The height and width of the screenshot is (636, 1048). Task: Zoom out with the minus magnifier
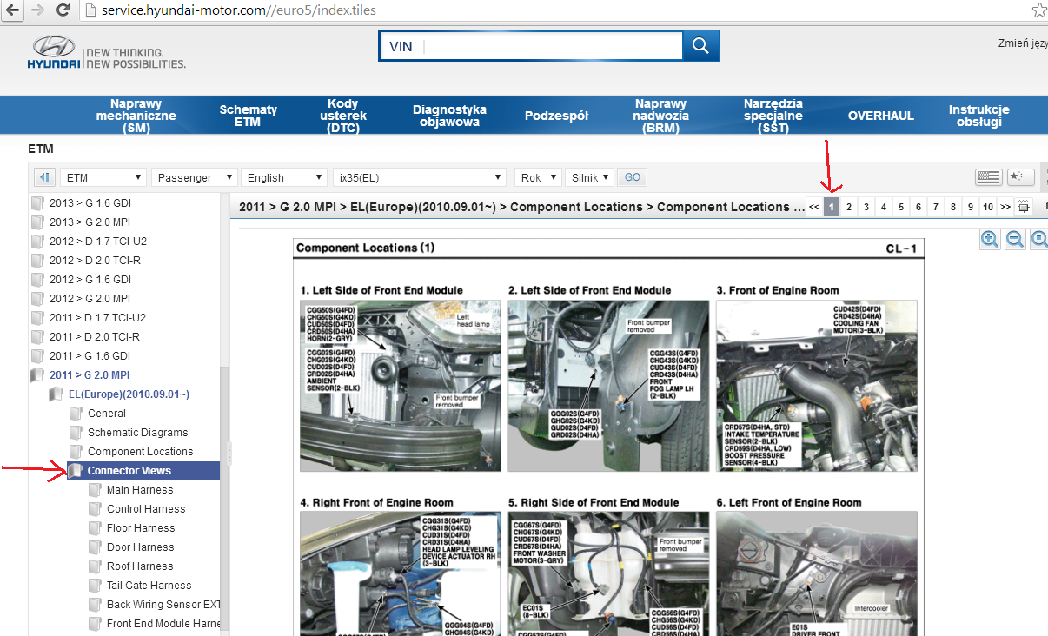(x=1014, y=240)
